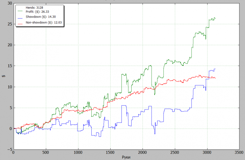Screen dimensions: 245x160
Task: Click the green Profit line sample in legend
Action: pyautogui.click(x=20, y=11)
